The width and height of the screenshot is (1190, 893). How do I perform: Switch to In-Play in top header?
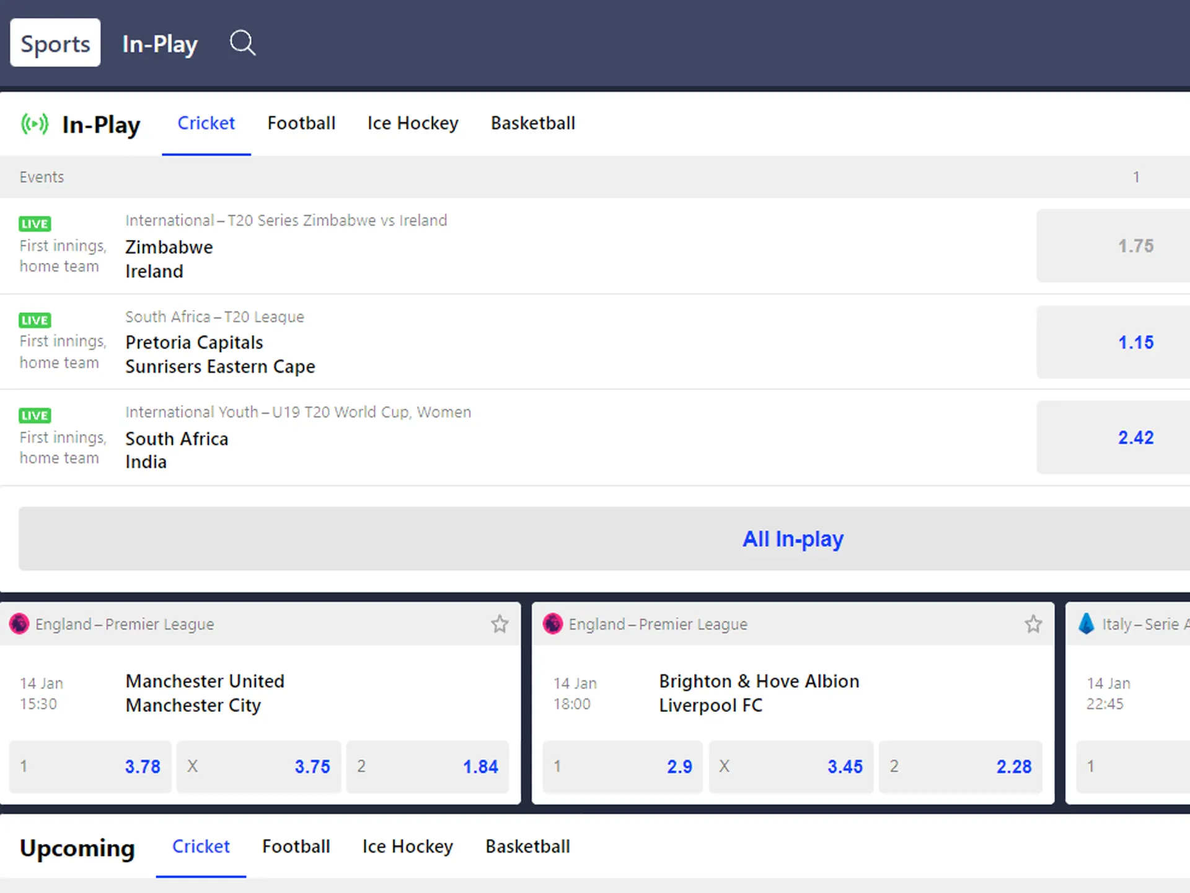click(x=160, y=44)
